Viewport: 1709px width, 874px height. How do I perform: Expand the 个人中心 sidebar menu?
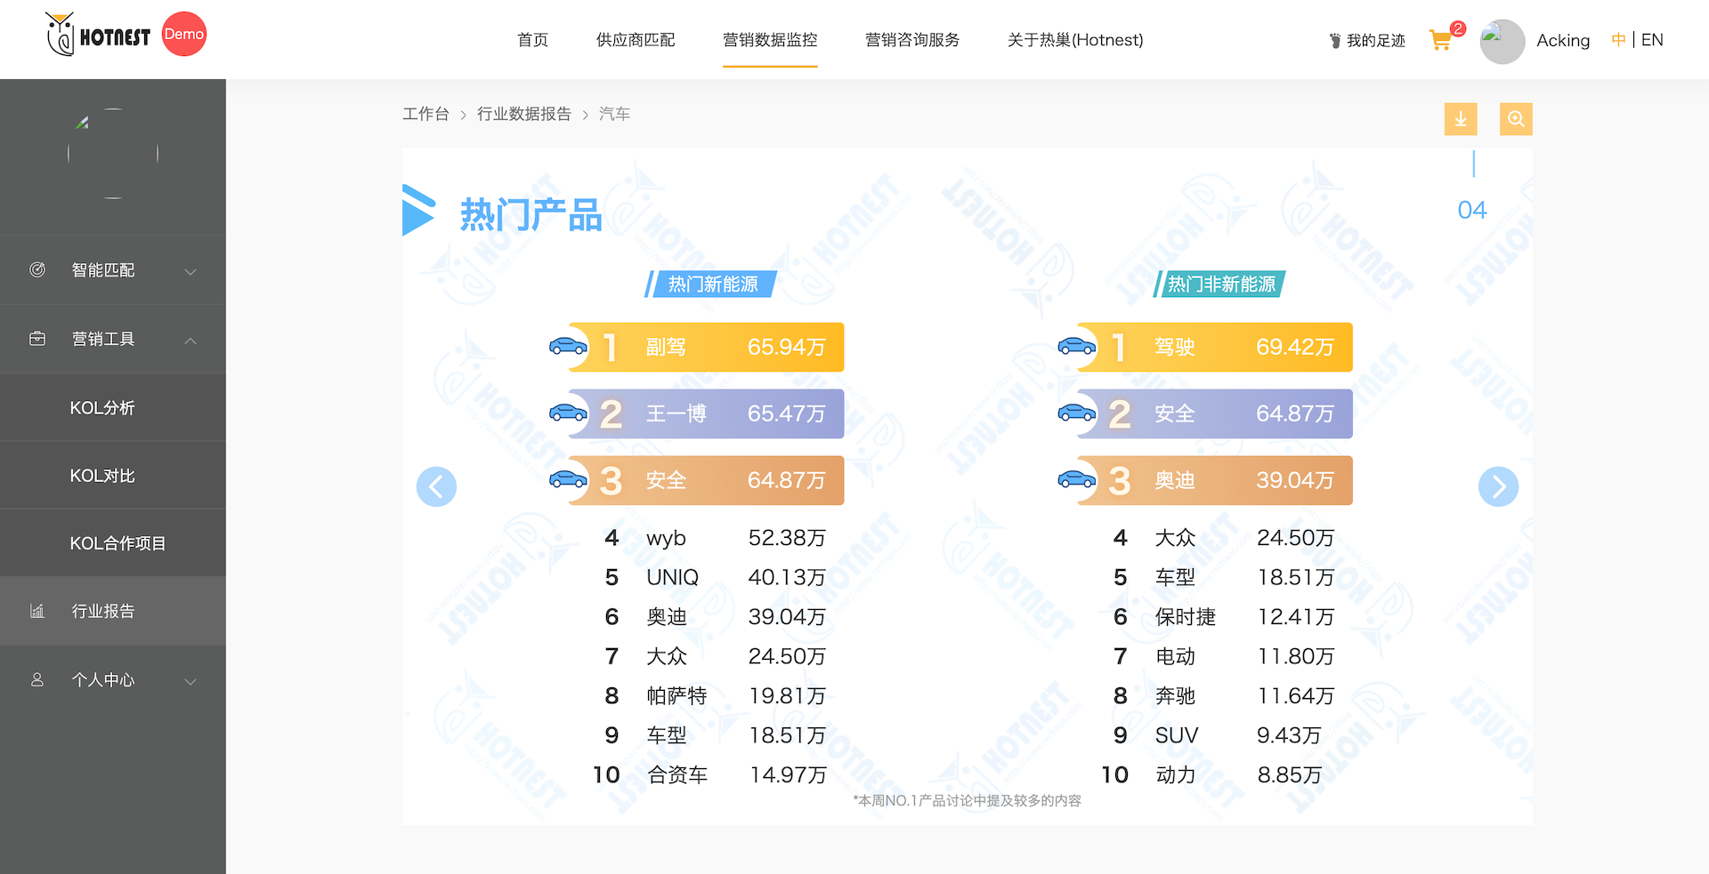point(112,680)
